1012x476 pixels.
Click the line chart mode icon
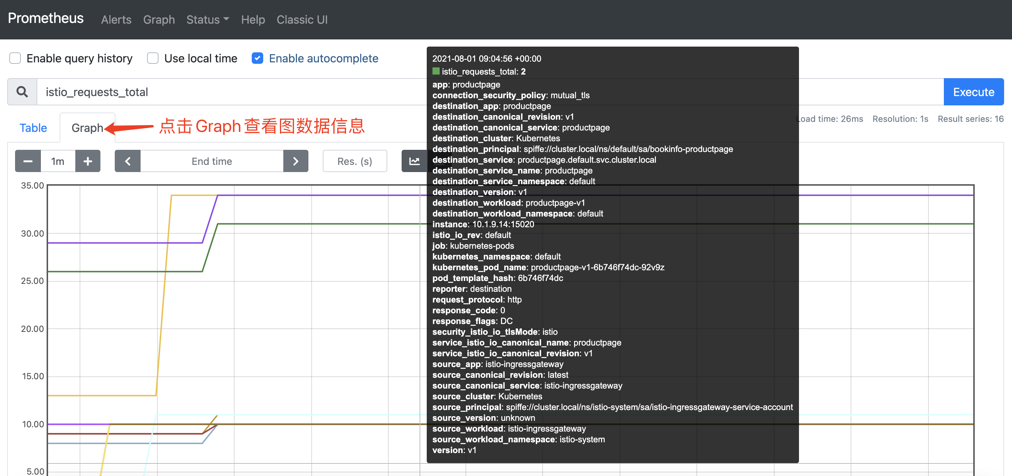(x=414, y=161)
